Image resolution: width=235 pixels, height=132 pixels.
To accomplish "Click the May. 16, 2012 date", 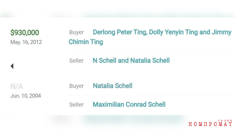I will (26, 42).
